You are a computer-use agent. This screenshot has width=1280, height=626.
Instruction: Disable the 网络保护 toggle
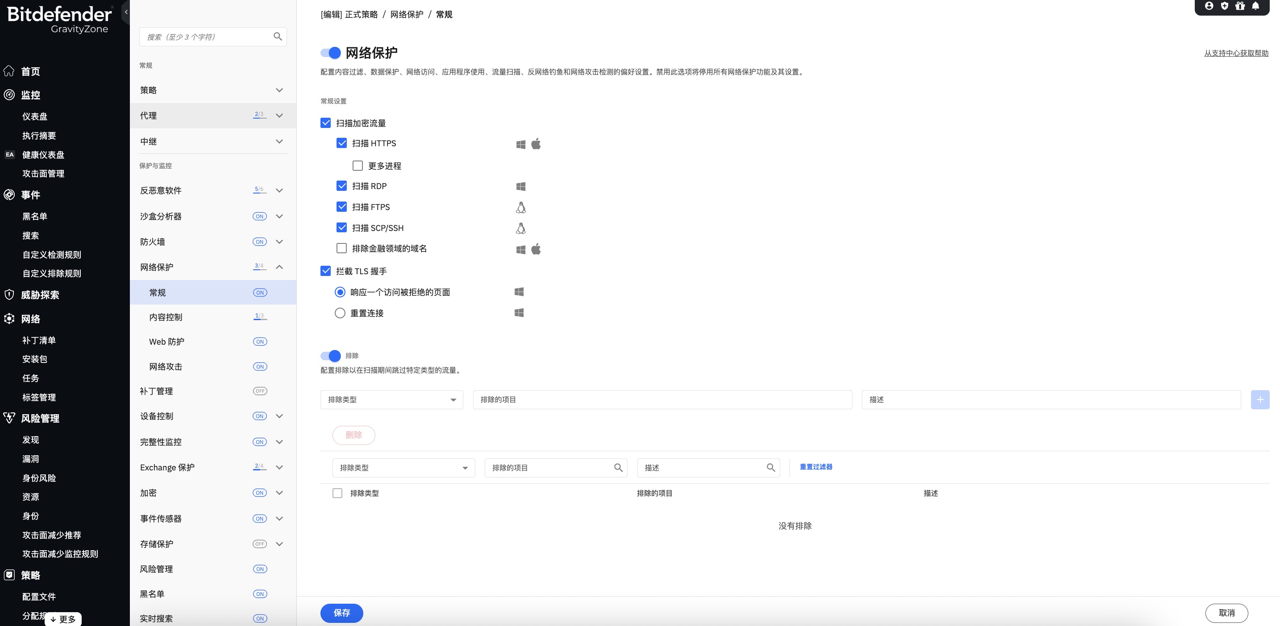[x=332, y=53]
